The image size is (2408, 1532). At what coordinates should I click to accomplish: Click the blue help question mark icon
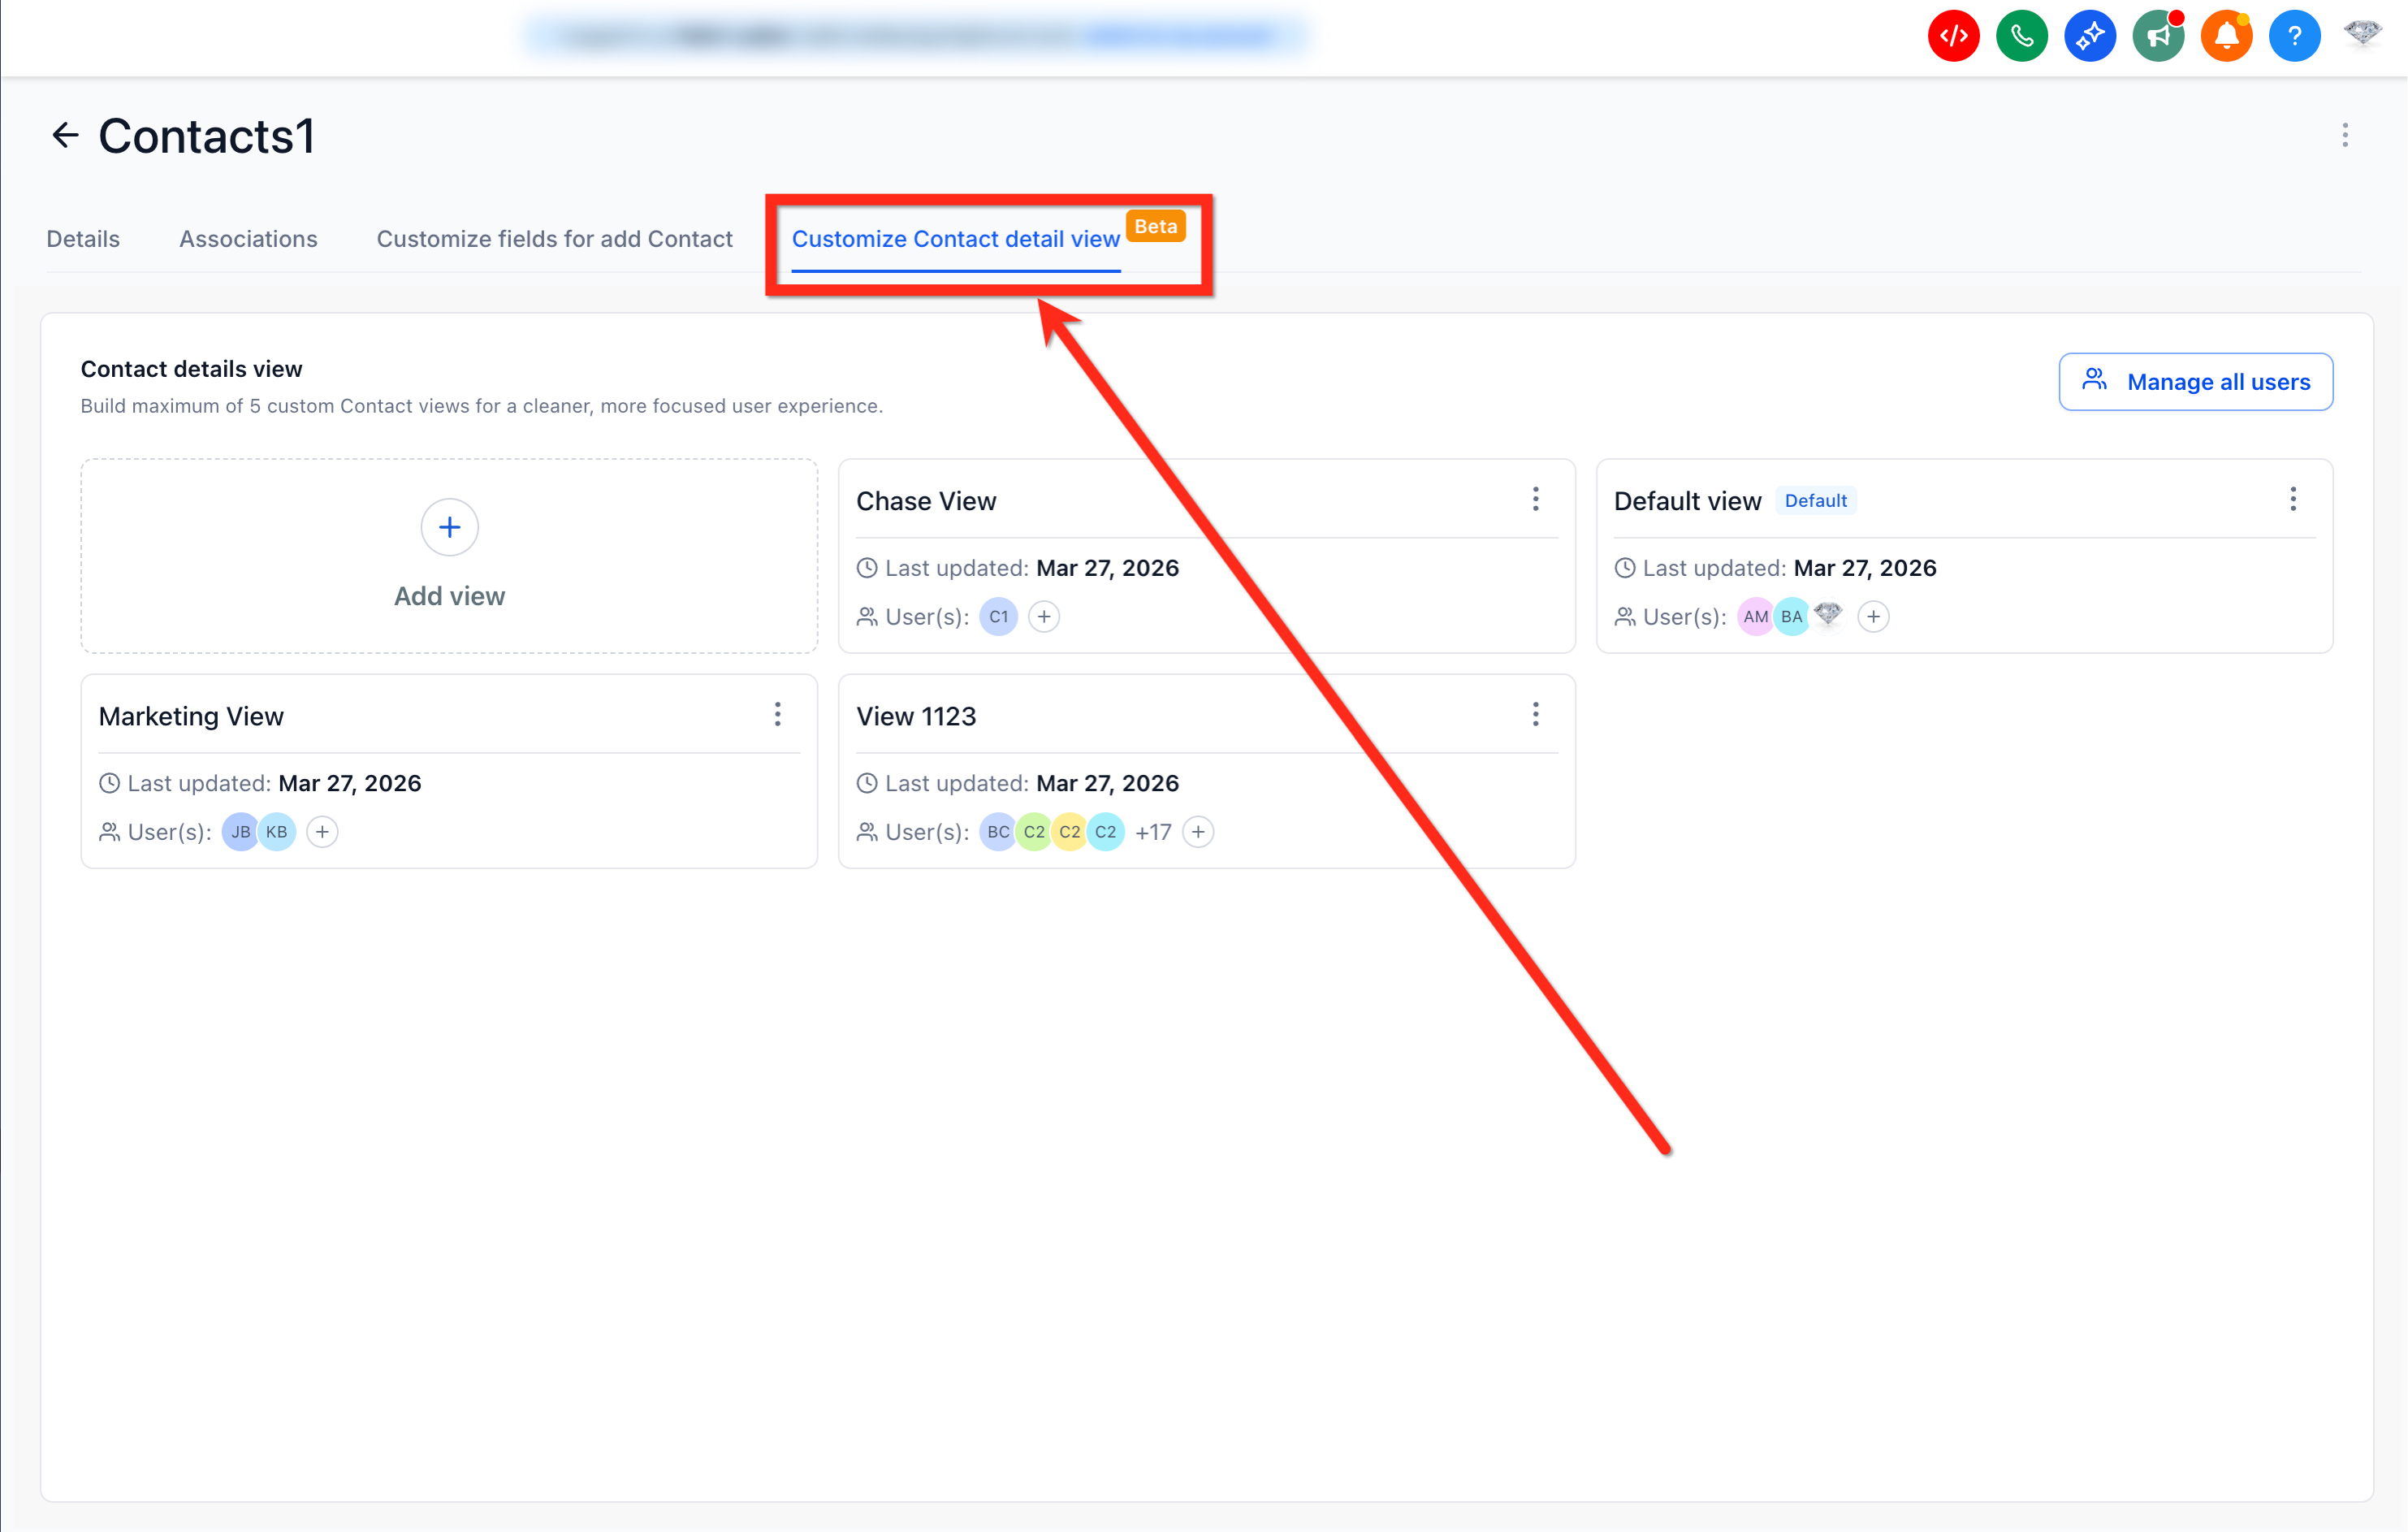tap(2294, 37)
